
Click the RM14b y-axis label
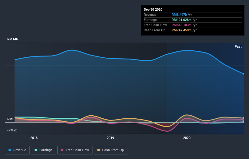point(12,39)
